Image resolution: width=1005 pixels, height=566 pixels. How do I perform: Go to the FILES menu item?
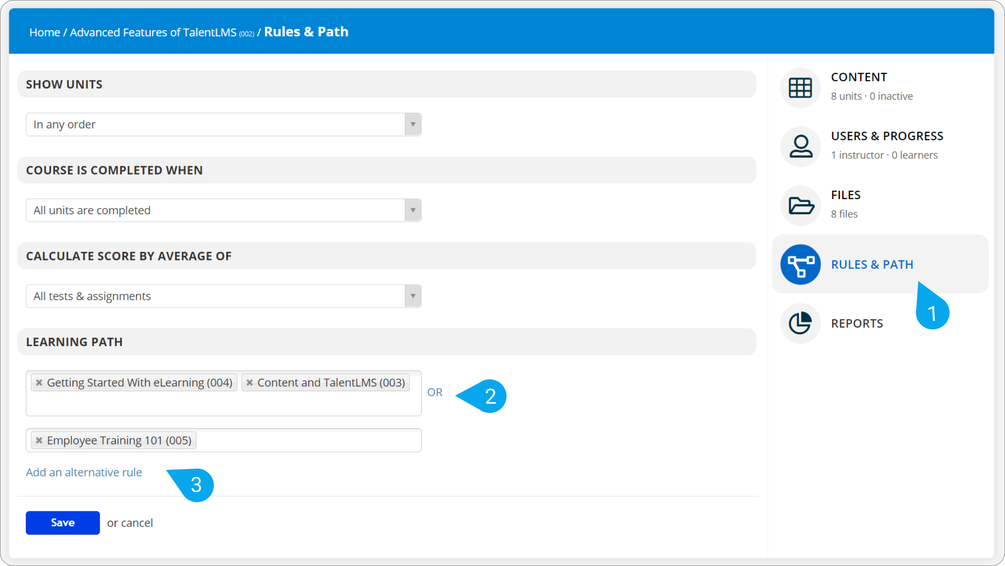[846, 195]
